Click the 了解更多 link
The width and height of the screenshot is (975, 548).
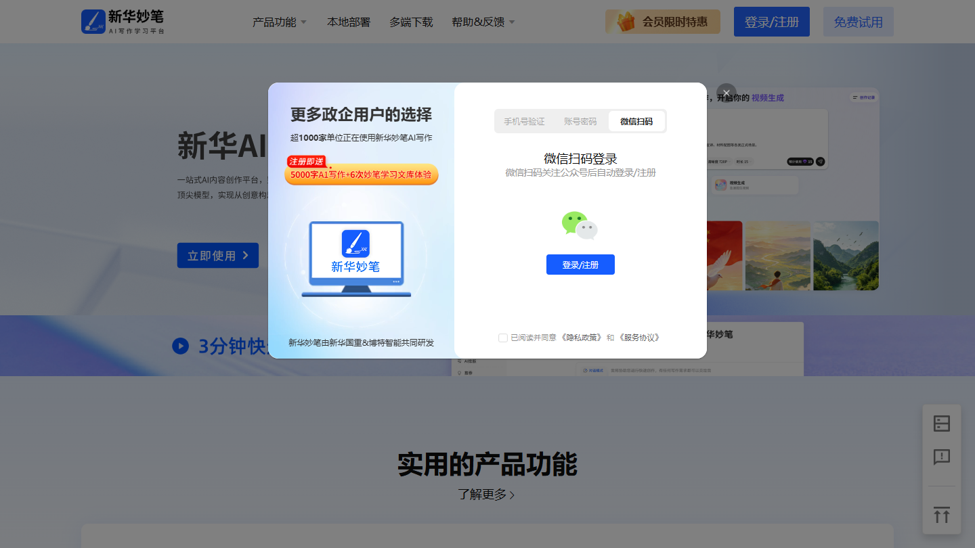486,495
